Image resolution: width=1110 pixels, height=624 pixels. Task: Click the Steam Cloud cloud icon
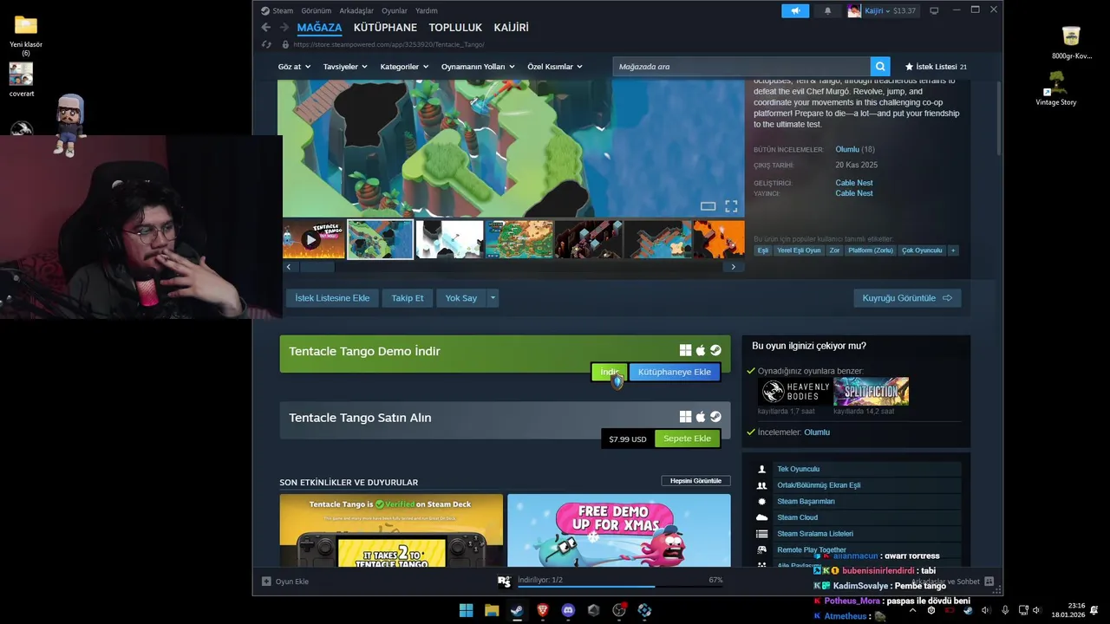click(x=761, y=517)
